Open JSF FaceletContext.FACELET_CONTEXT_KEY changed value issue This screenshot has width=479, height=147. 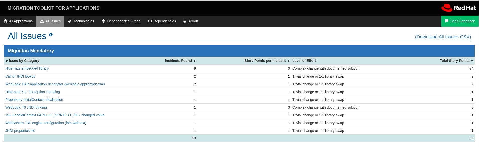coord(55,115)
